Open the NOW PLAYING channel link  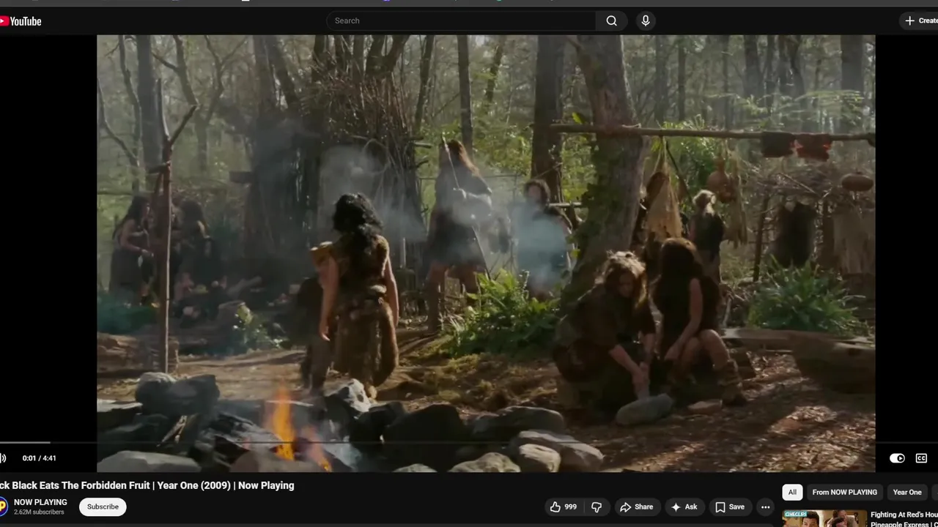(x=40, y=502)
